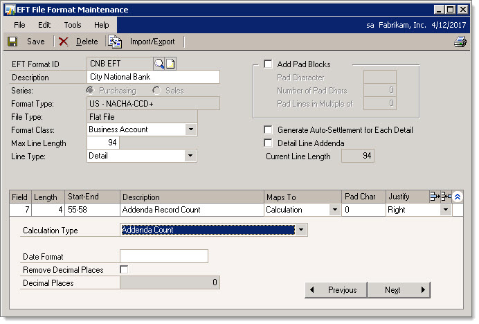Close the EFT File Format Maintenance window
Viewport: 479px width, 324px height.
463,10
